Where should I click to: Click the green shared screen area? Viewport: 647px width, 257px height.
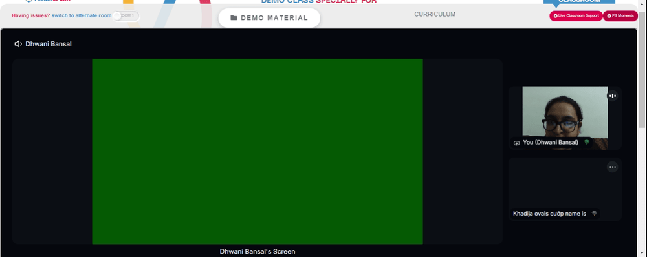(x=258, y=152)
